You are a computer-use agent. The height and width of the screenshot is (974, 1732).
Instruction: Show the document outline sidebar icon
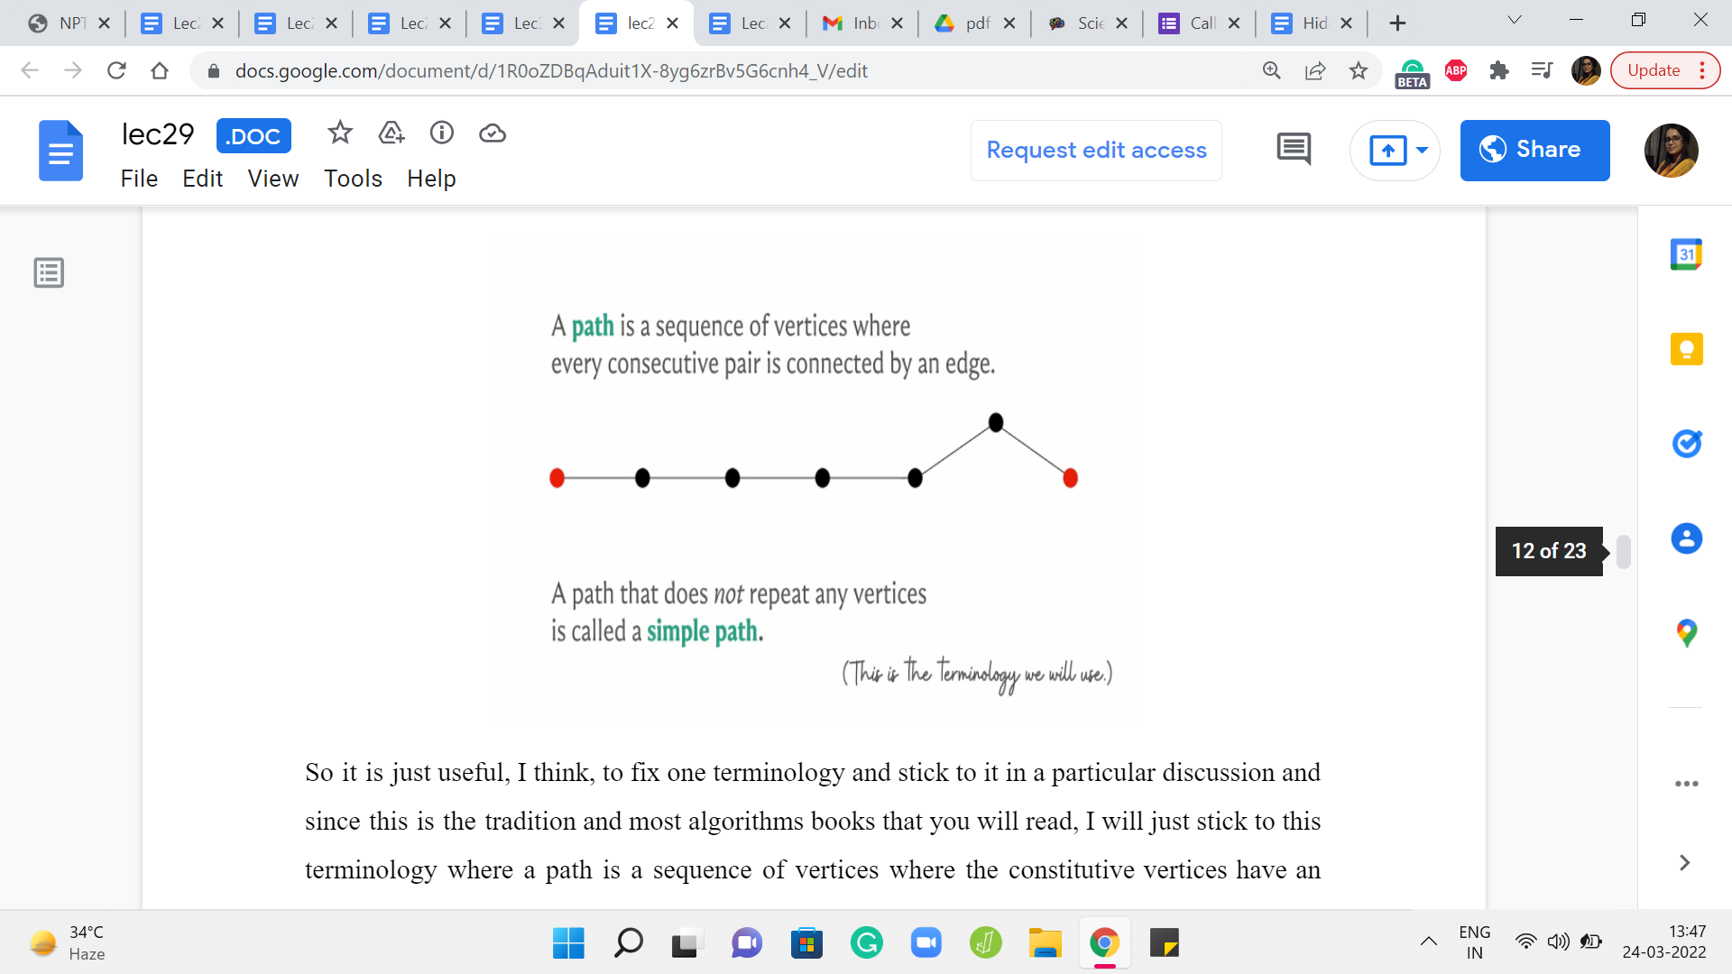point(49,272)
